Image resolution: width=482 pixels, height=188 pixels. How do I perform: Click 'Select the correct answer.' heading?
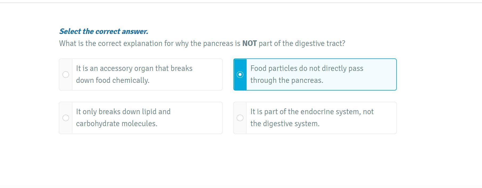(104, 31)
